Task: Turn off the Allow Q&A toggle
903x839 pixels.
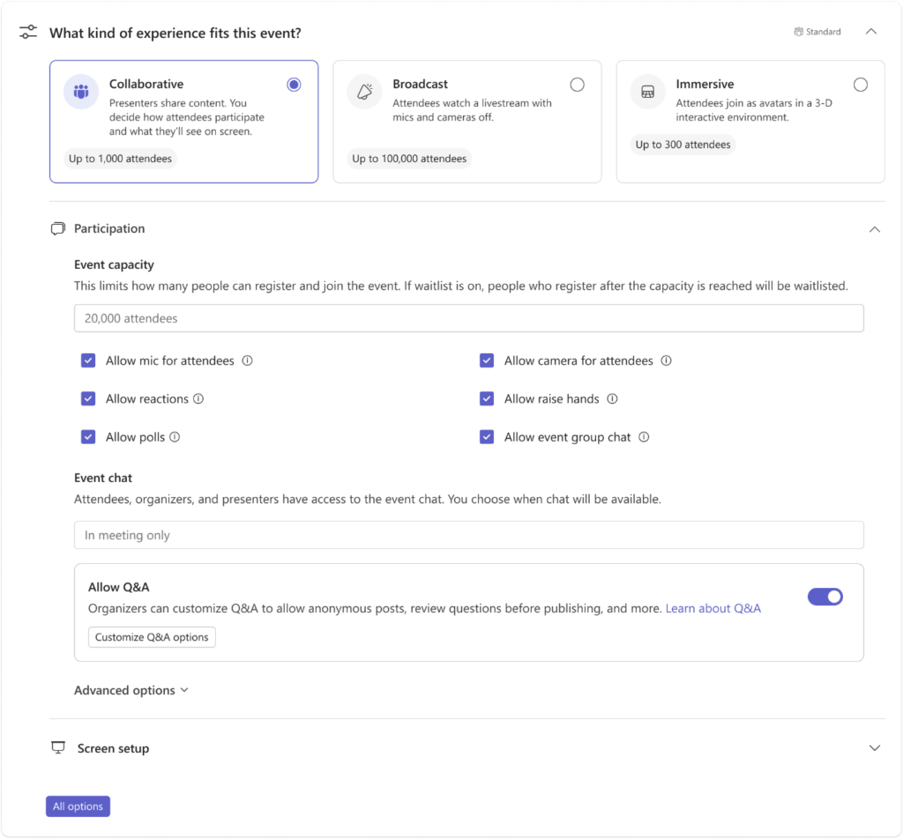Action: coord(825,597)
